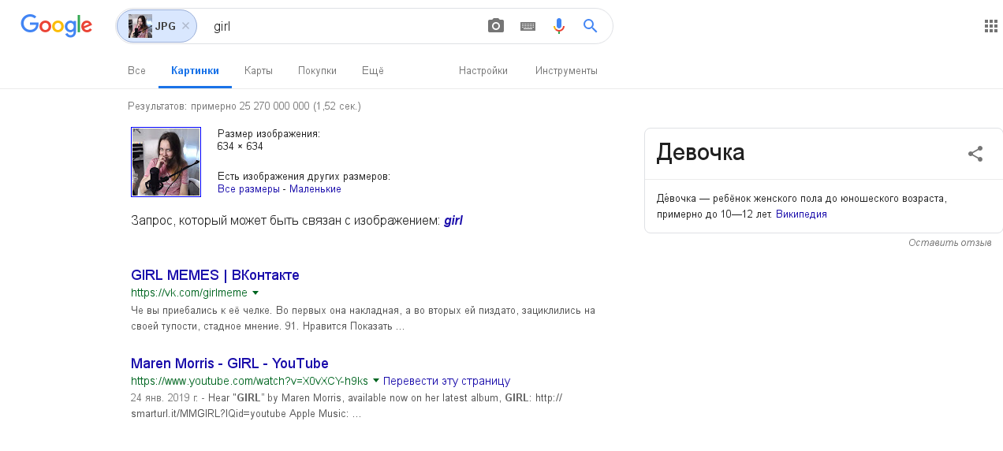The height and width of the screenshot is (451, 1003).
Task: Expand the Ещё menu
Action: pyautogui.click(x=372, y=70)
